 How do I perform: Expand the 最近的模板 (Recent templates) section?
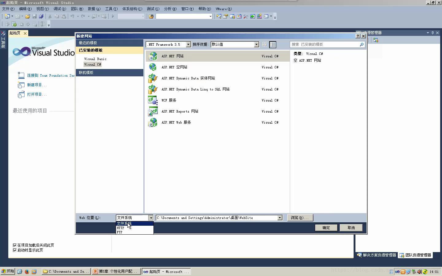110,43
